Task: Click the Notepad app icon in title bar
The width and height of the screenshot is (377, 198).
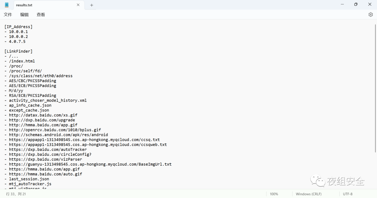Action: (x=7, y=5)
